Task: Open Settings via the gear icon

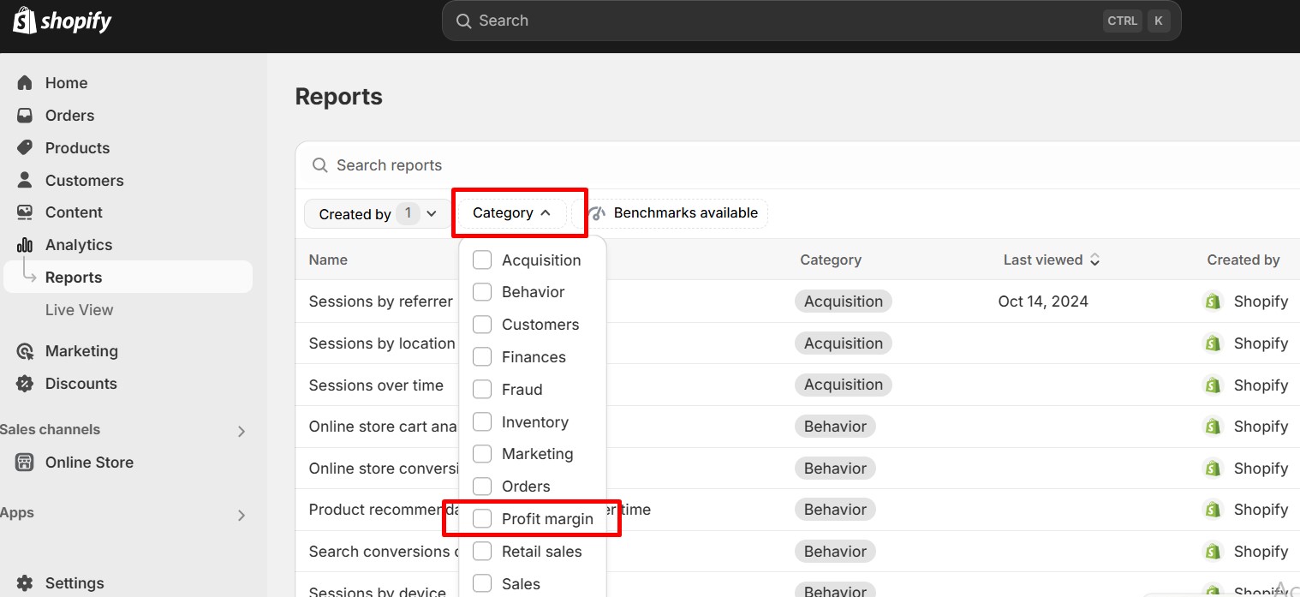Action: click(25, 583)
